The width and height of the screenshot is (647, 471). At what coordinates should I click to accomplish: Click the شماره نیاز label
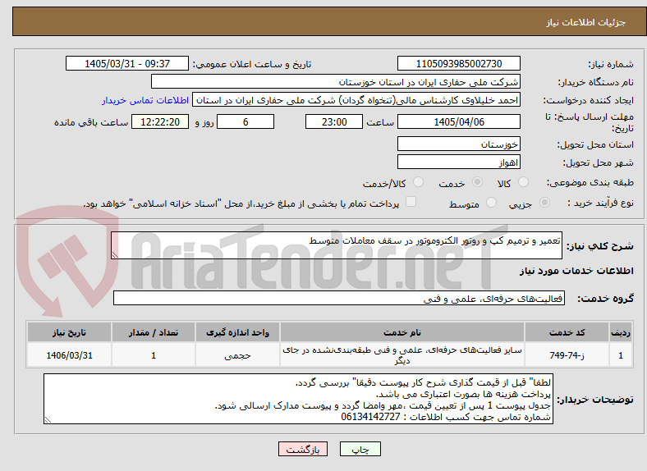611,64
